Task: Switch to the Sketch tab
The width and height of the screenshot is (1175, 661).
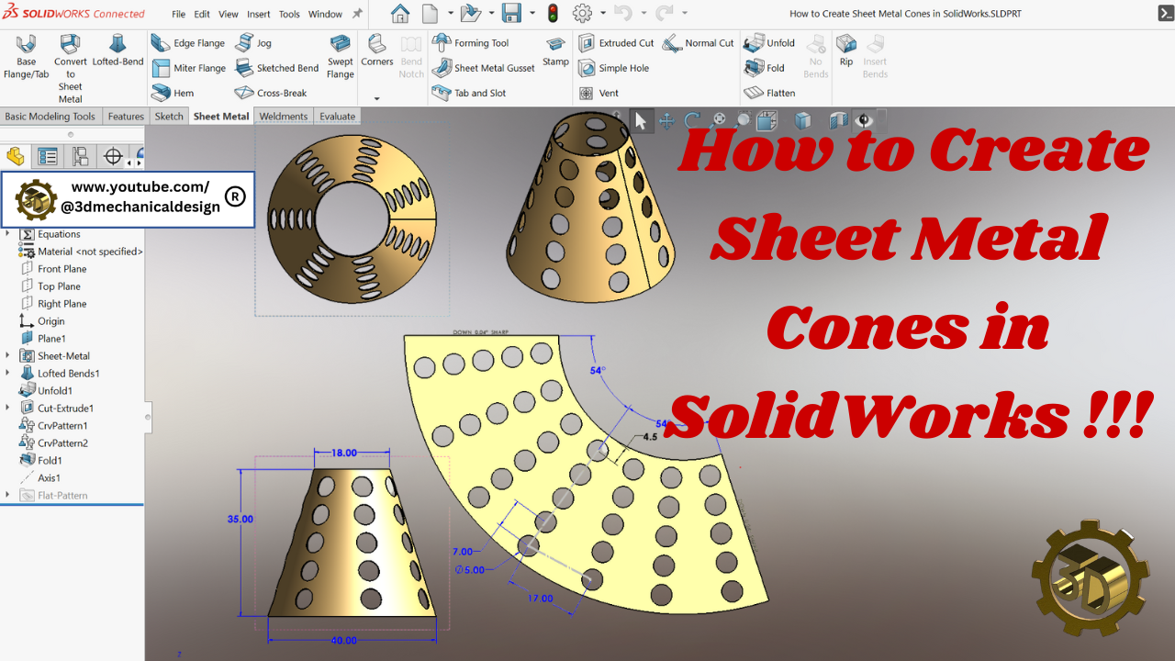Action: tap(169, 117)
